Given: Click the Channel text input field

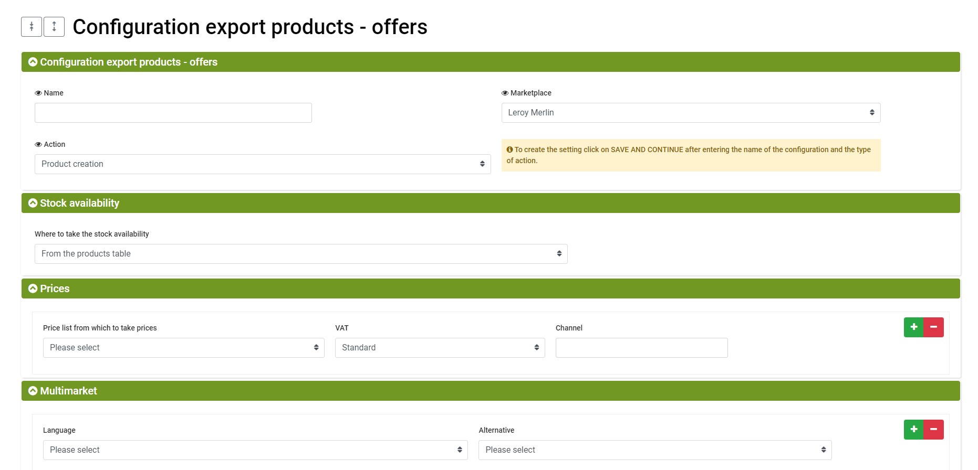Looking at the screenshot, I should pyautogui.click(x=642, y=348).
